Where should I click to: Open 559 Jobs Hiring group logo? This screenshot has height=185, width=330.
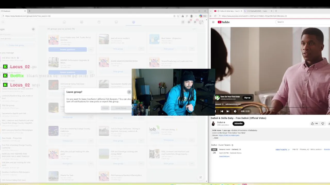click(x=154, y=131)
